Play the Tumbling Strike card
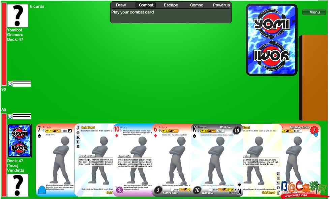This screenshot has width=330, height=199. [301, 160]
